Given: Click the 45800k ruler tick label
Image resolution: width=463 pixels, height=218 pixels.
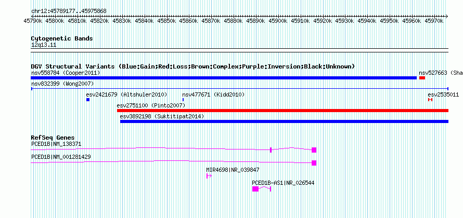Looking at the screenshot, I should pos(54,21).
